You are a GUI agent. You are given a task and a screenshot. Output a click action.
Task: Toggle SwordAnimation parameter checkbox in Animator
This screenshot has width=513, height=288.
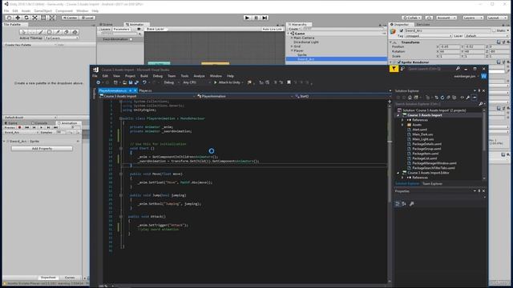coord(131,39)
